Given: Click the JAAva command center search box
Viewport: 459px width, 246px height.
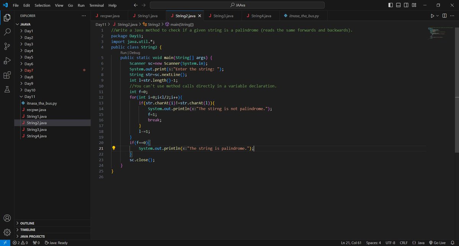Looking at the screenshot, I should click(237, 5).
